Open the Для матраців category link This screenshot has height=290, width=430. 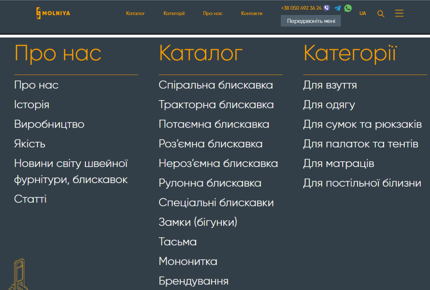338,164
